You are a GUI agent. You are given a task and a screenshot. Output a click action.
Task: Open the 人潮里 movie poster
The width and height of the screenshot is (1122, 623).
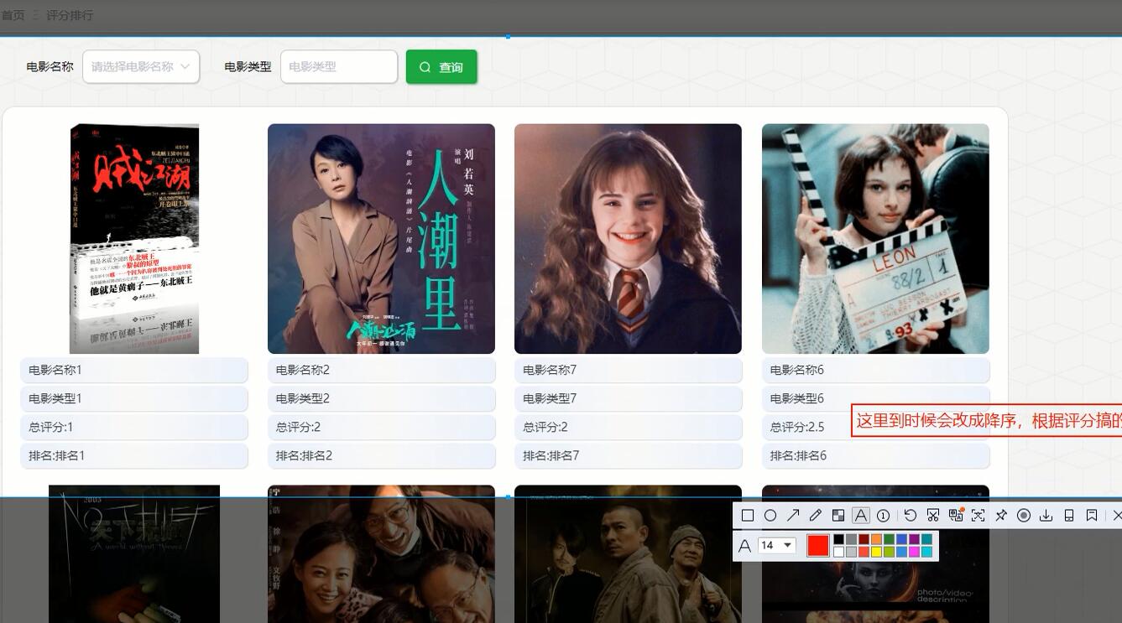coord(381,239)
